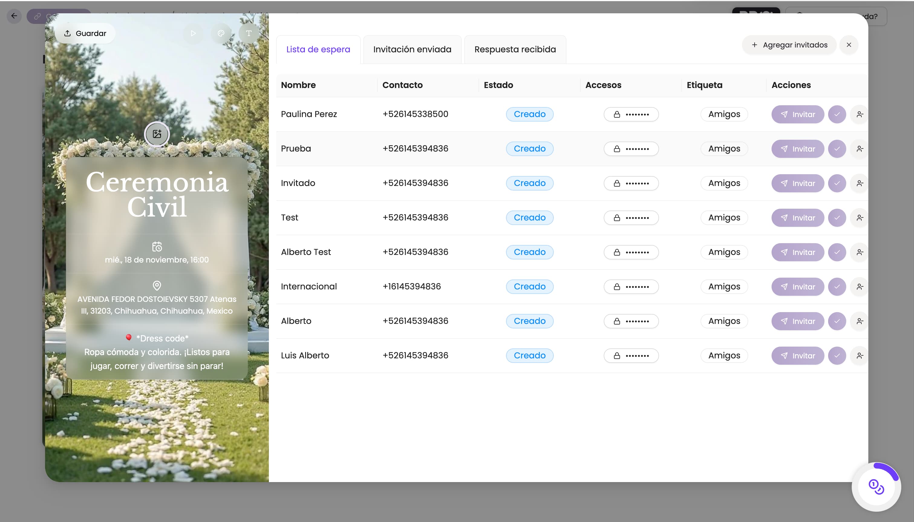Image resolution: width=914 pixels, height=522 pixels.
Task: Open the floating help widget icon
Action: [x=876, y=487]
